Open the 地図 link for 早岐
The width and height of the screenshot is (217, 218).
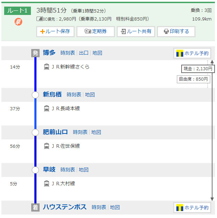tap(84, 170)
